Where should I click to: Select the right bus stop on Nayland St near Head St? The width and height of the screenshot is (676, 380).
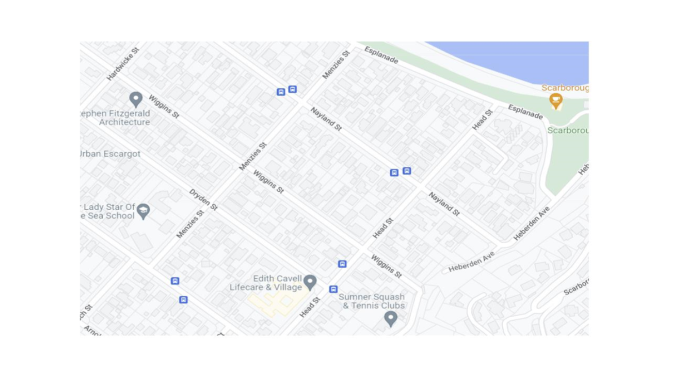point(407,171)
